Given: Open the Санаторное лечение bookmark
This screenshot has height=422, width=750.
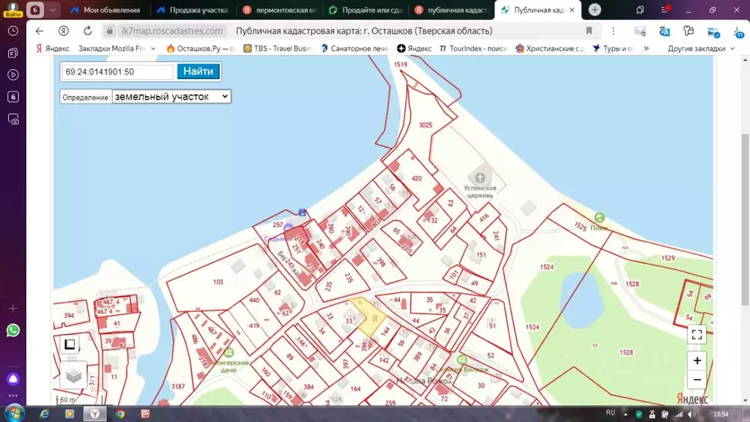Looking at the screenshot, I should tap(355, 48).
